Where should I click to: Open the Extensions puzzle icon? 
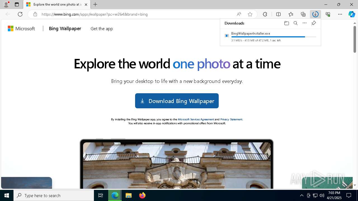pos(265,14)
